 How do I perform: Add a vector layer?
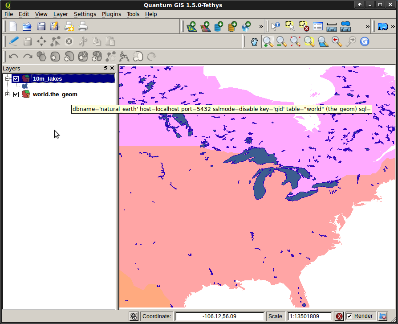click(x=192, y=26)
